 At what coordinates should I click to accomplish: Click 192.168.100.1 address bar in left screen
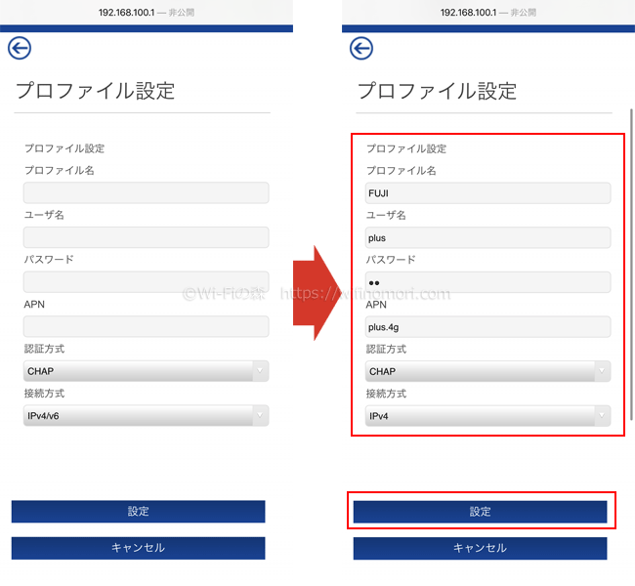(147, 13)
